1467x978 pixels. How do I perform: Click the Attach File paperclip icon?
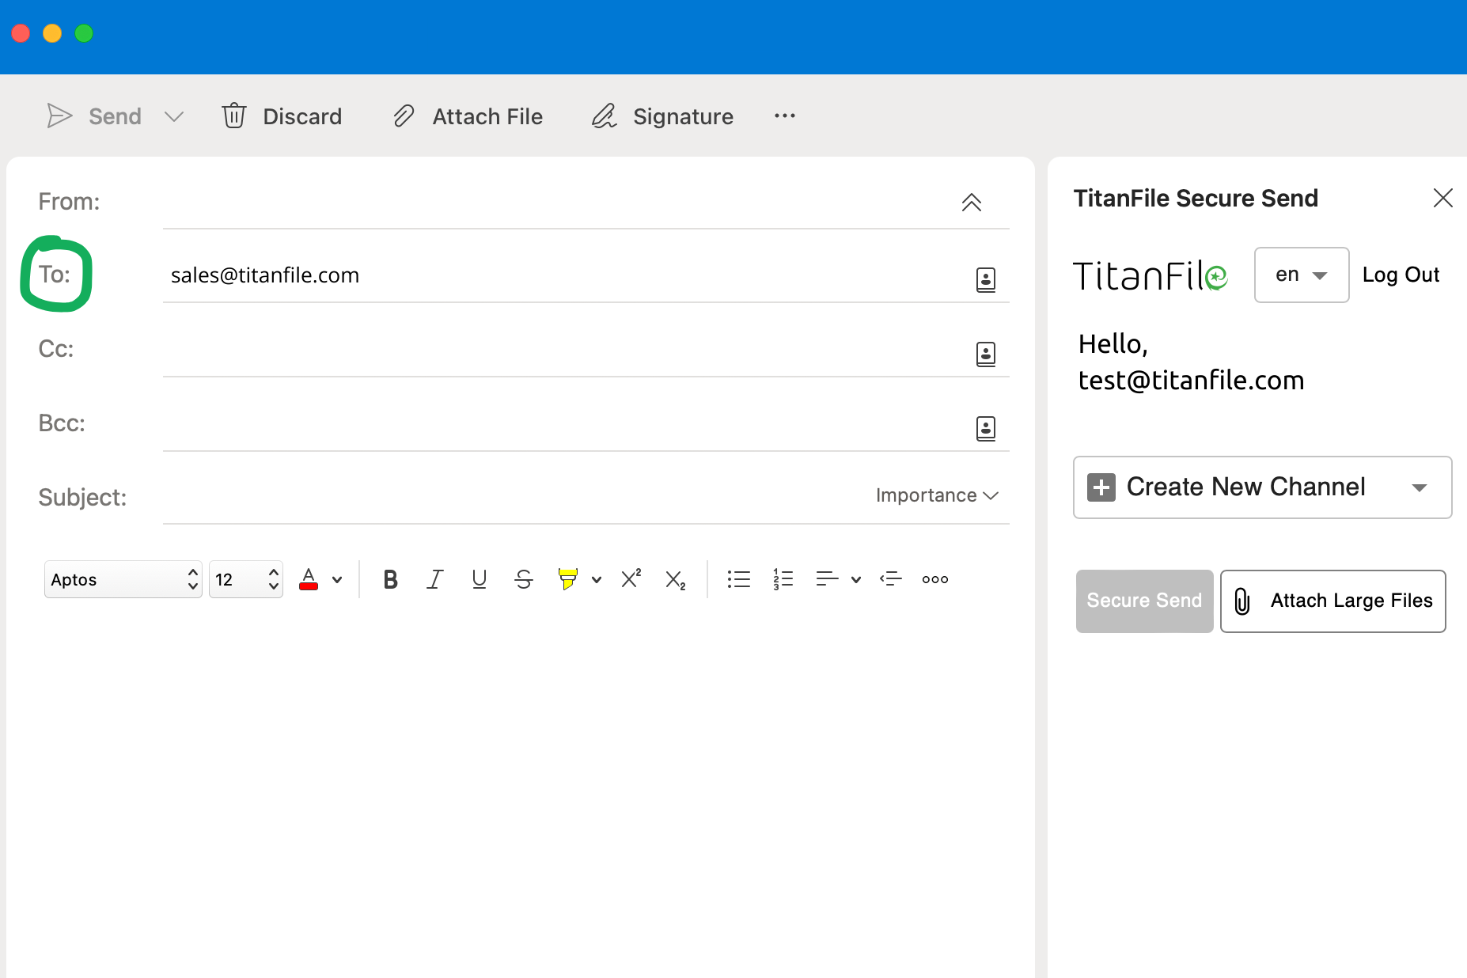coord(404,116)
